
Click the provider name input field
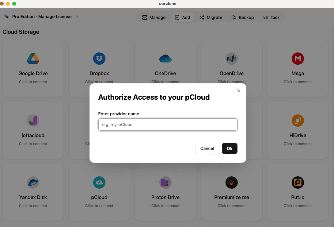click(168, 125)
